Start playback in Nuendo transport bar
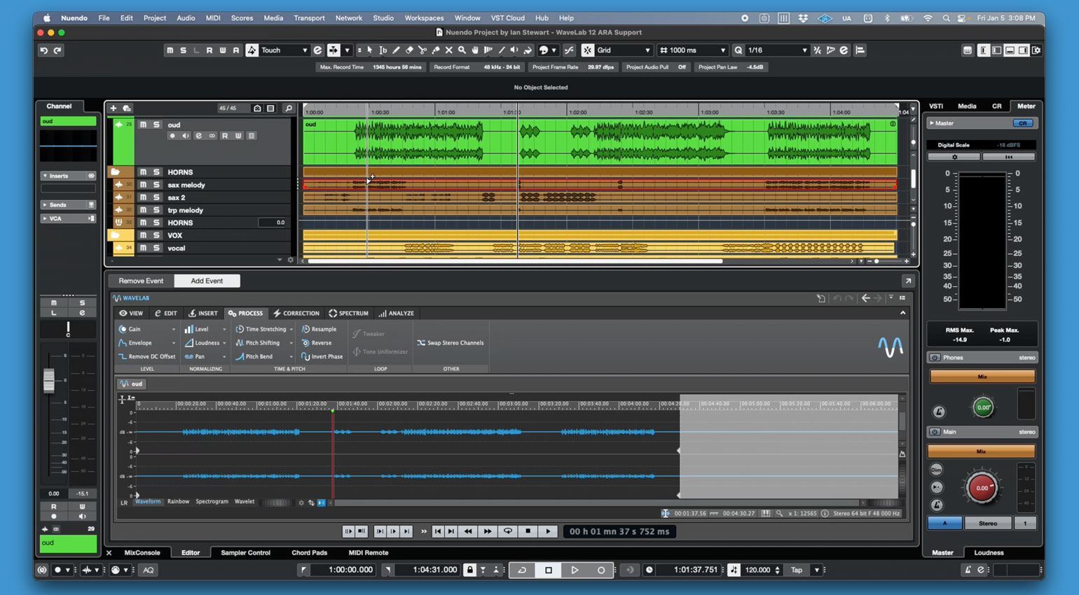This screenshot has height=595, width=1079. click(575, 570)
